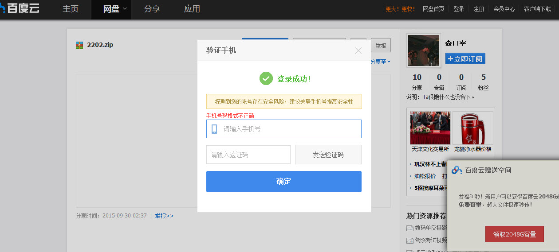Open the 分享 tab
The height and width of the screenshot is (252, 559).
point(152,9)
